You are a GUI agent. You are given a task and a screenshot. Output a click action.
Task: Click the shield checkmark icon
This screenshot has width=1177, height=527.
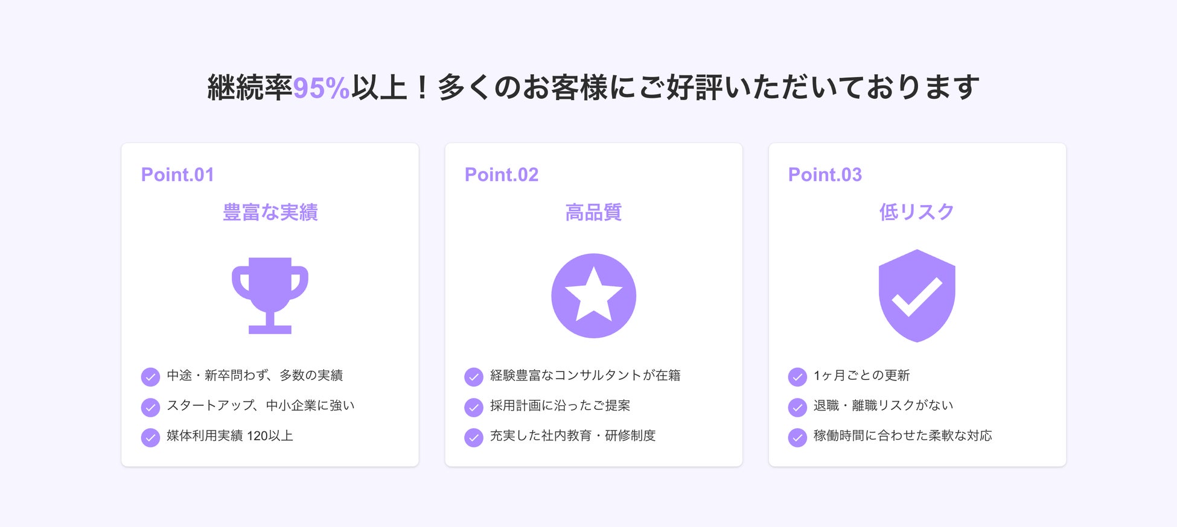(x=917, y=295)
